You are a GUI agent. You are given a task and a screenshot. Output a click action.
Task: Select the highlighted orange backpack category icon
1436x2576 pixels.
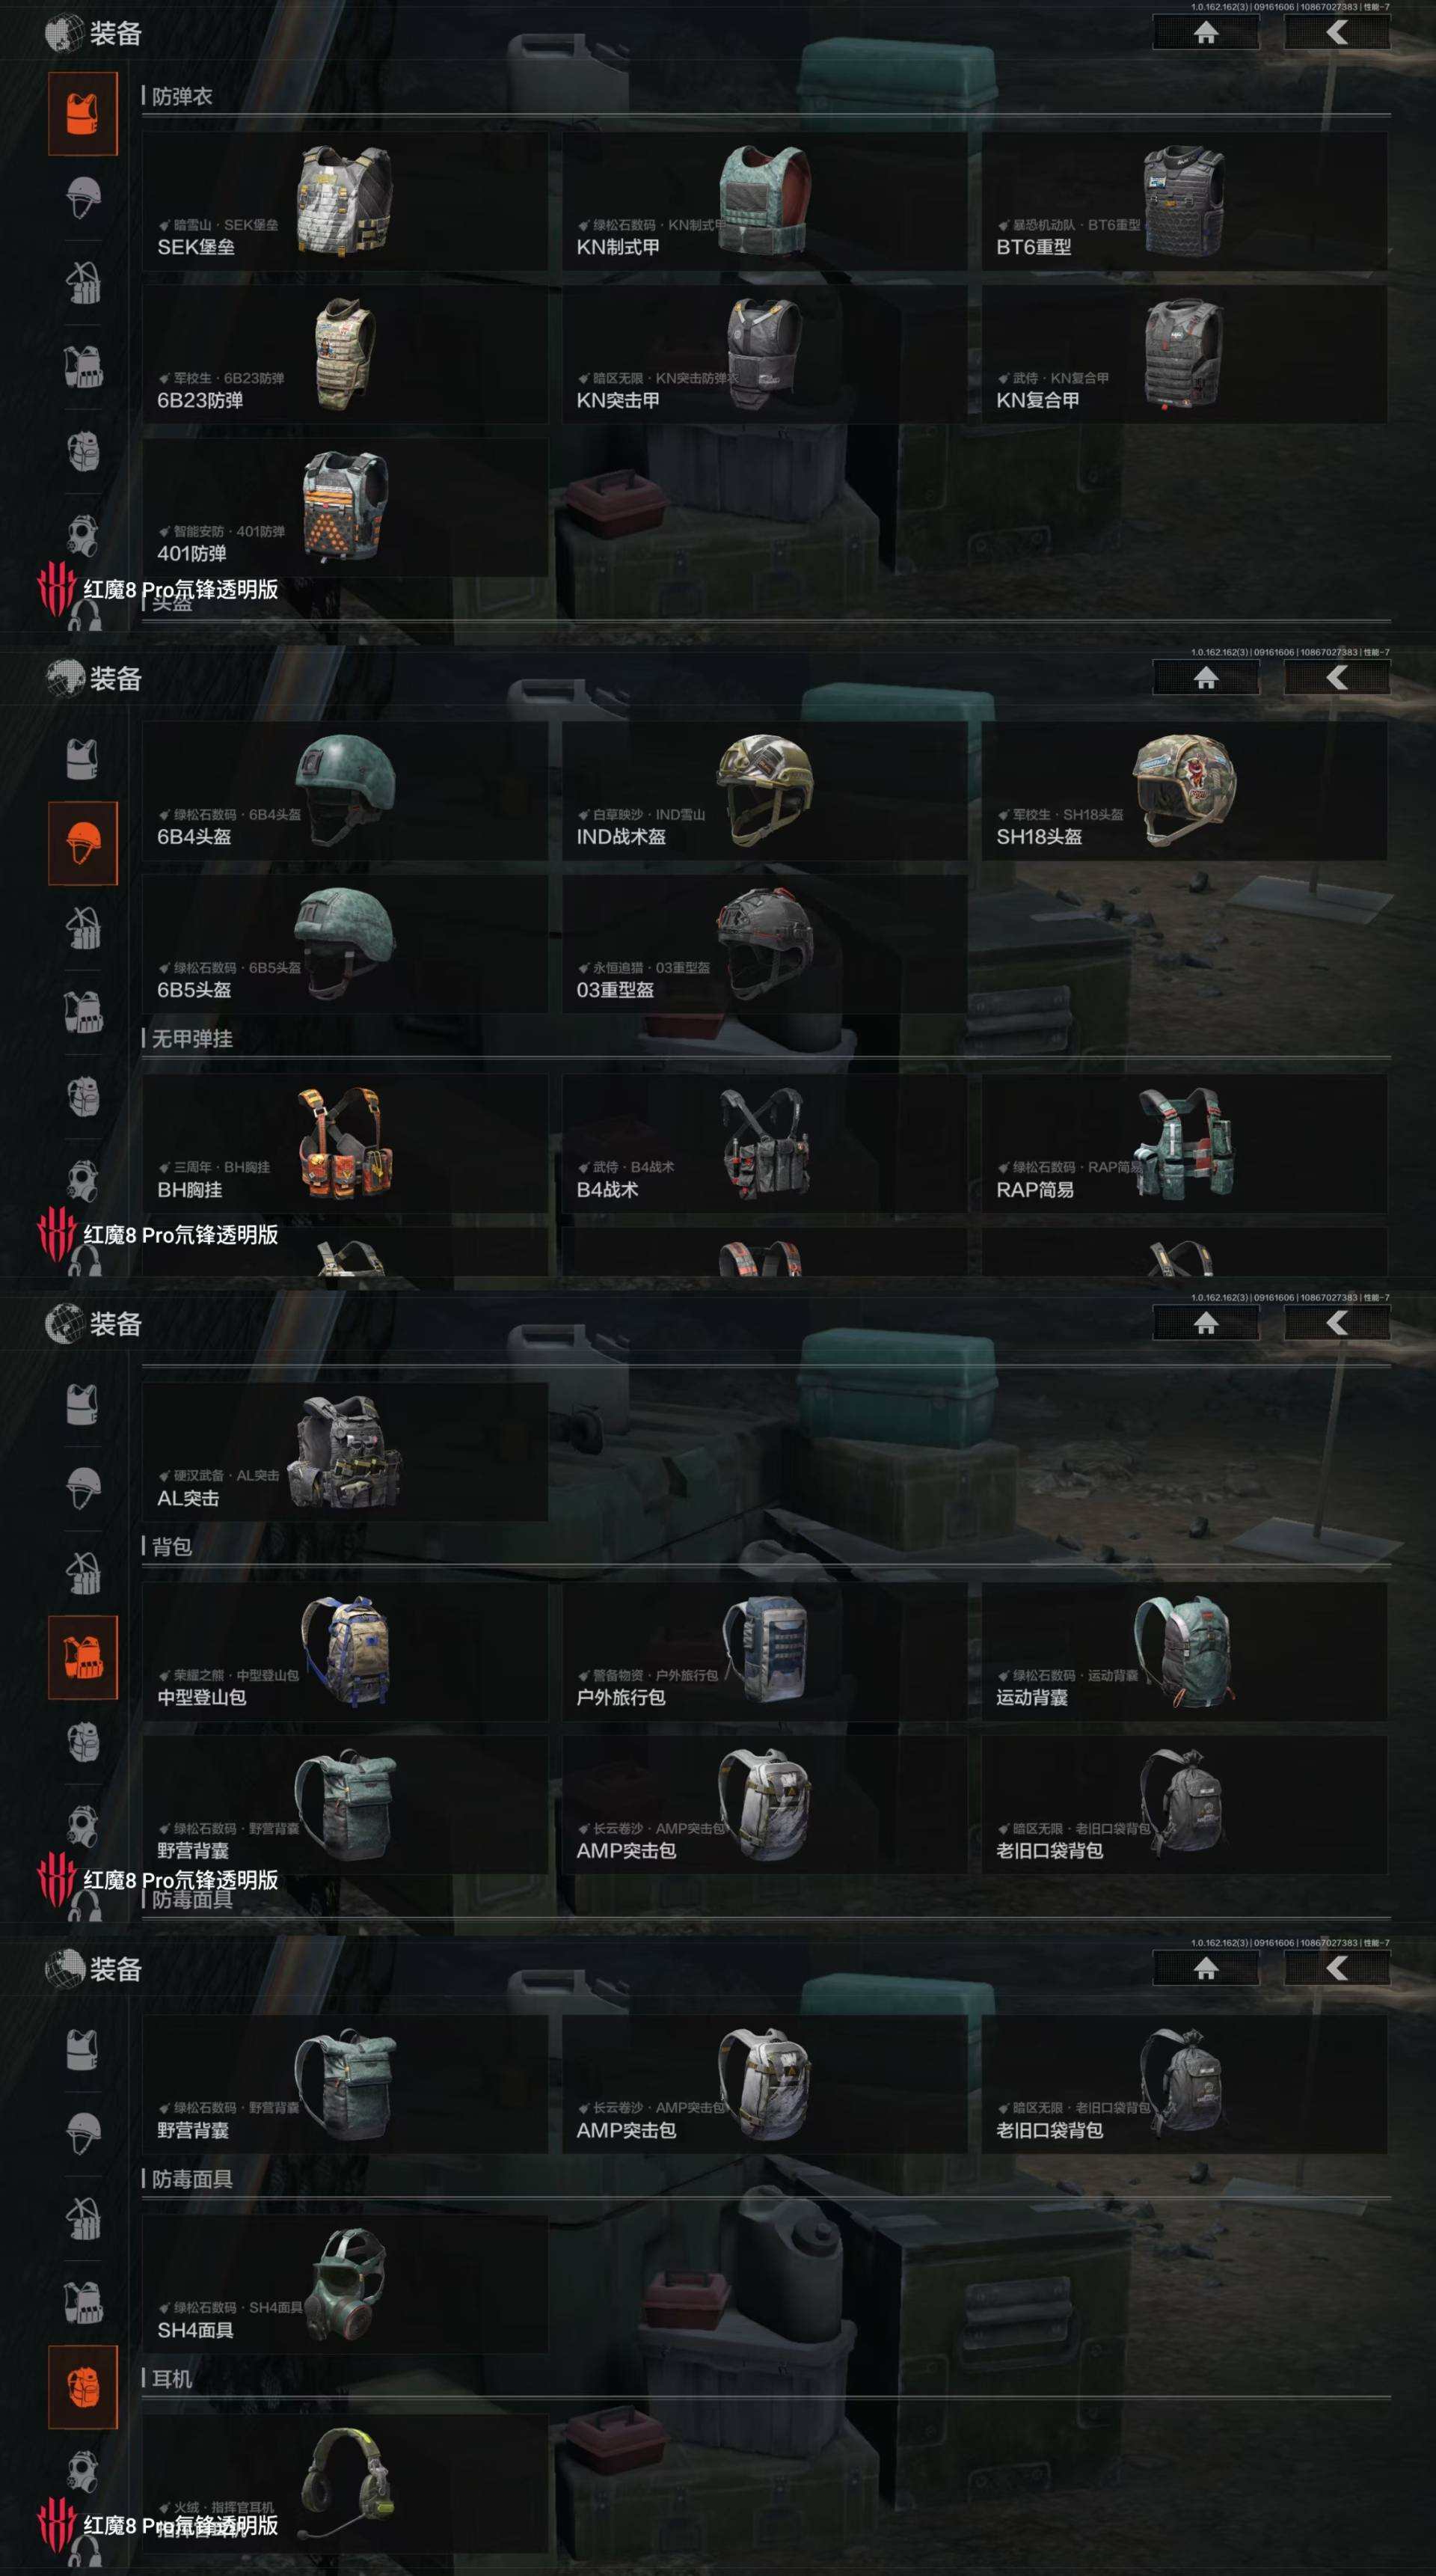(x=83, y=2387)
